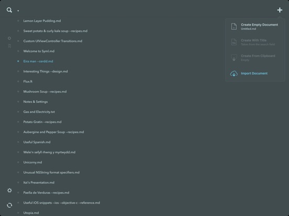
Task: Select Import Document text link
Action: click(x=254, y=73)
